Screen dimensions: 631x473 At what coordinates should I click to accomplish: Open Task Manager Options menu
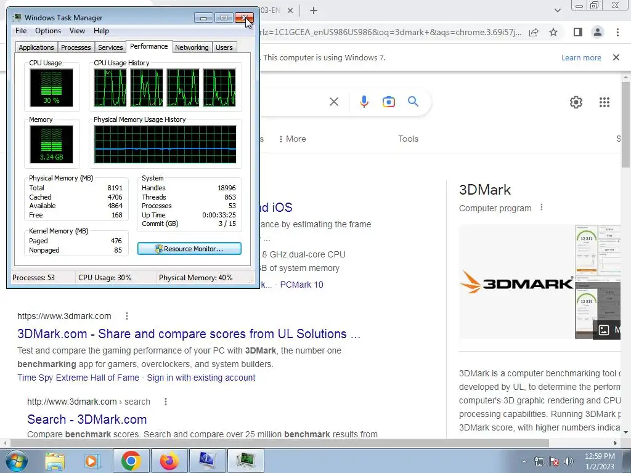point(48,31)
